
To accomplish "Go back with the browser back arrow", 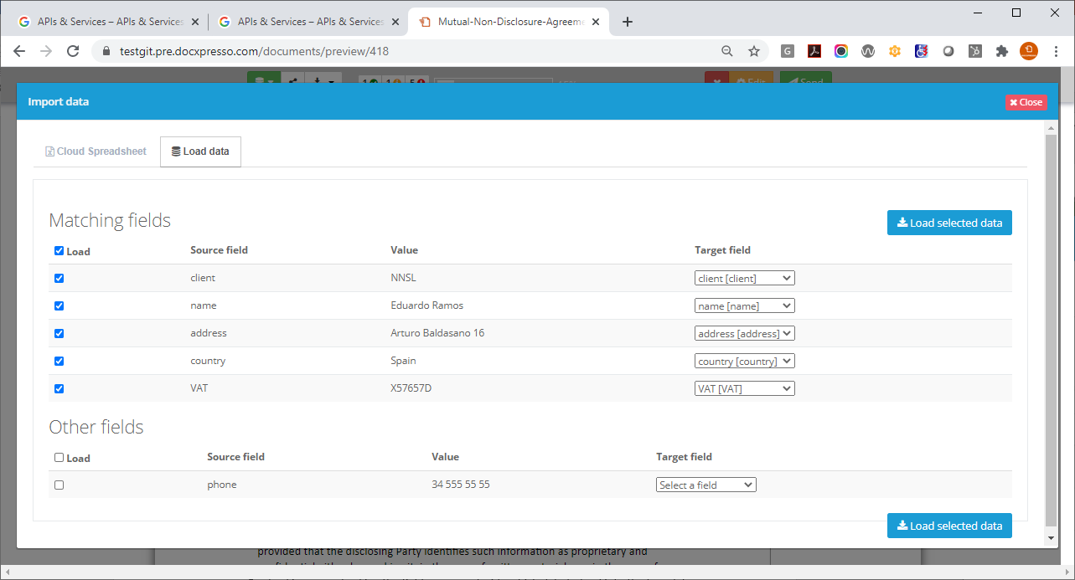I will [20, 51].
